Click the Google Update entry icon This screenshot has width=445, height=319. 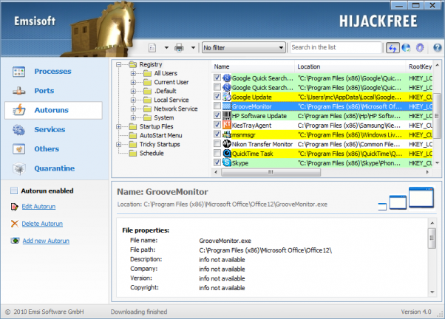coord(227,97)
